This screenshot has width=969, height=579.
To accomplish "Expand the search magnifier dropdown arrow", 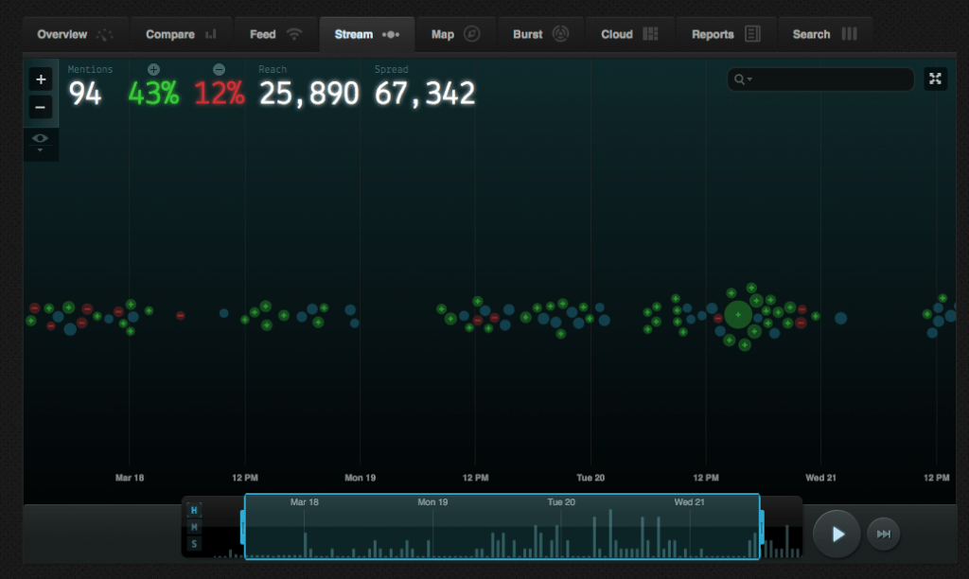I will pyautogui.click(x=749, y=80).
